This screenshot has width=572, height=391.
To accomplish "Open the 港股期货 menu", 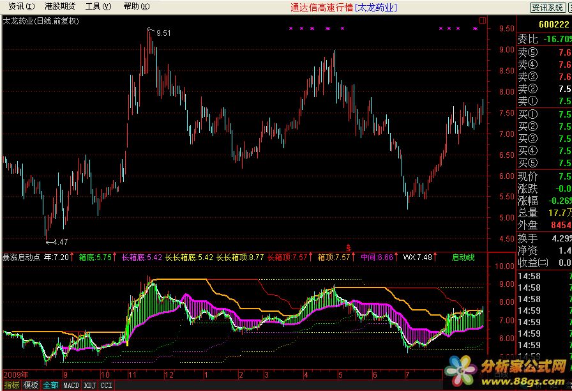I will [60, 6].
